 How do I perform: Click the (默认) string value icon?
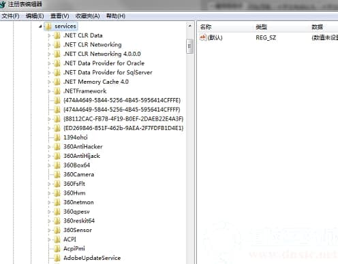(x=202, y=37)
